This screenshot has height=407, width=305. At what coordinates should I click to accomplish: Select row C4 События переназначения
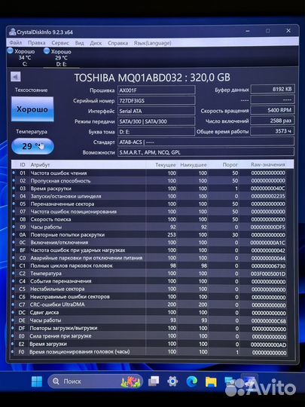[x=149, y=281]
